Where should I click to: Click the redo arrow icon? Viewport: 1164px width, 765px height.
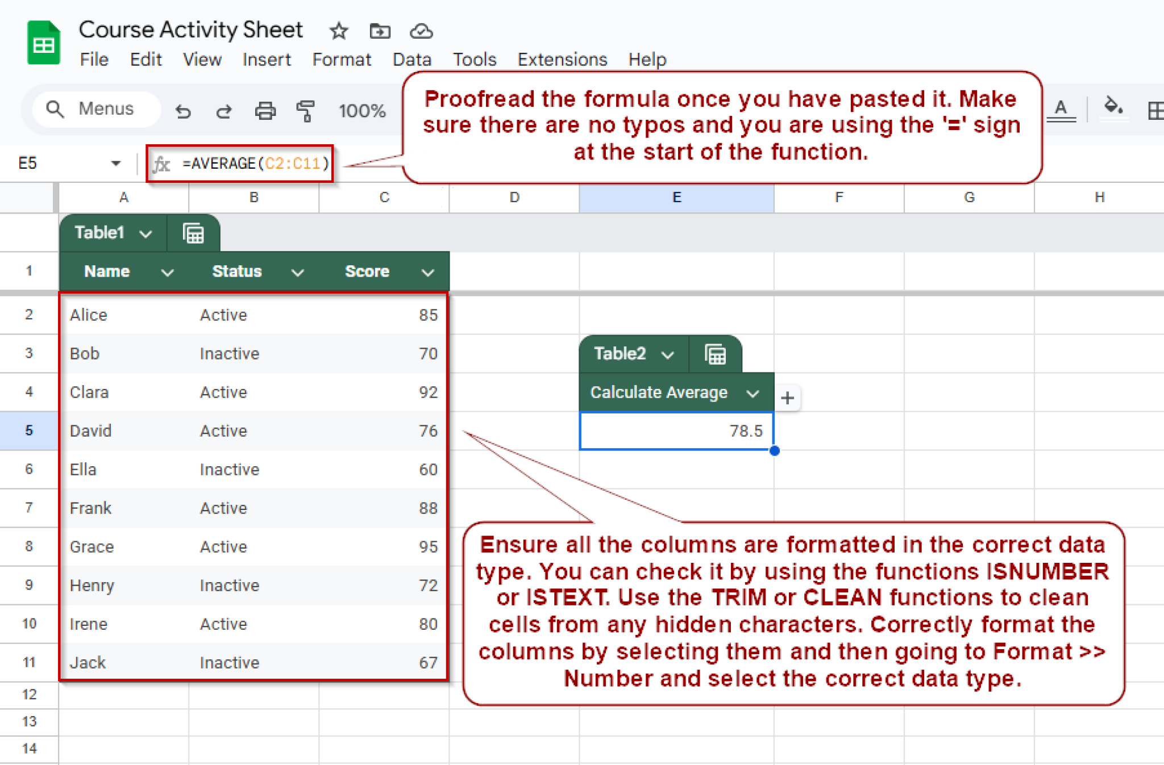224,111
